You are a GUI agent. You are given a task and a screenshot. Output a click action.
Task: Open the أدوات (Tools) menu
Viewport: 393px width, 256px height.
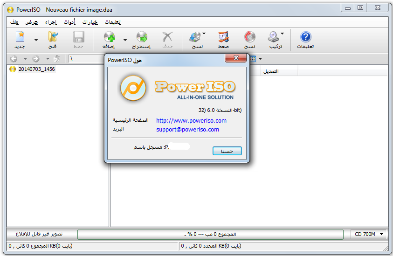(x=69, y=22)
